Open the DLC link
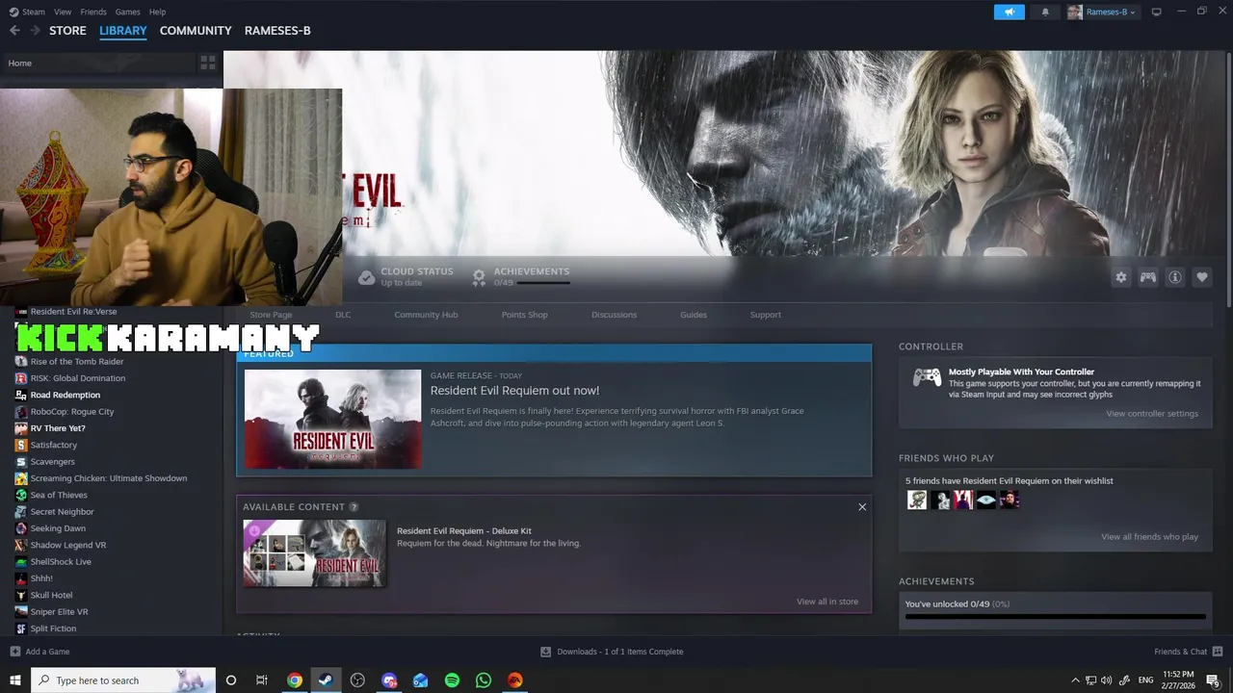 [x=343, y=315]
